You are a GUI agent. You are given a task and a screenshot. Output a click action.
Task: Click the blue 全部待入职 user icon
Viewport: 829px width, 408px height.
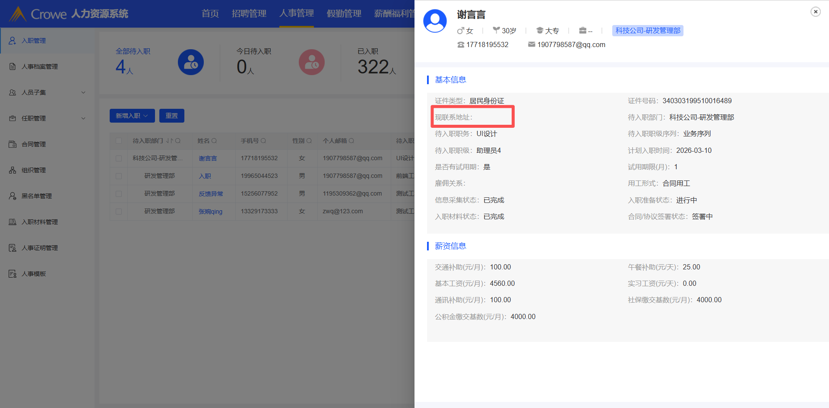pyautogui.click(x=190, y=62)
